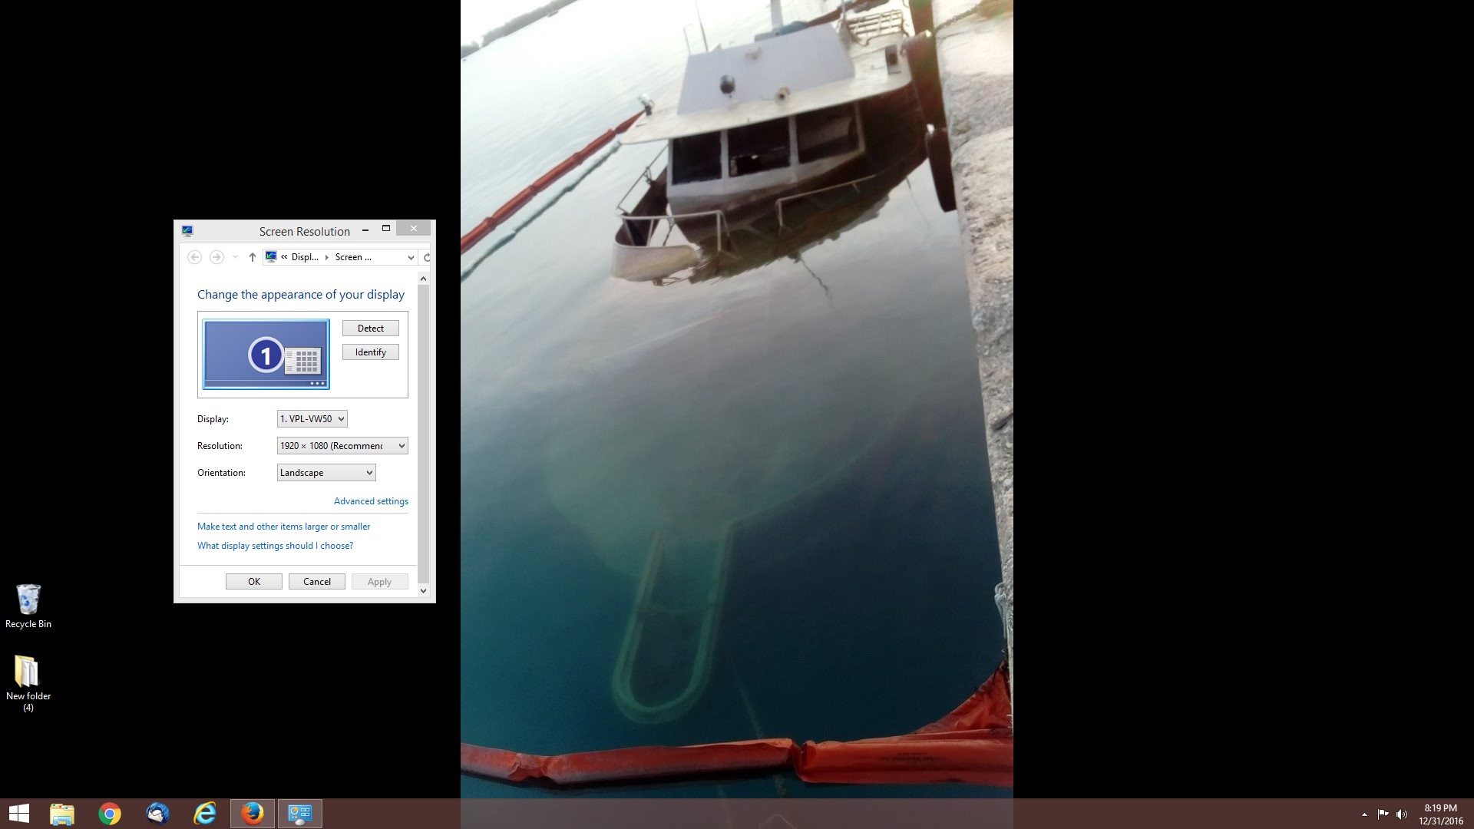The width and height of the screenshot is (1474, 829).
Task: Open the Thunderbird mail taskbar icon
Action: click(x=157, y=814)
